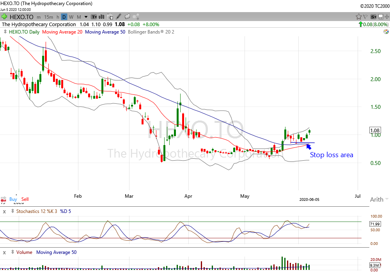Click the Arith scale dropdown
This screenshot has height=273, width=390.
379,199
